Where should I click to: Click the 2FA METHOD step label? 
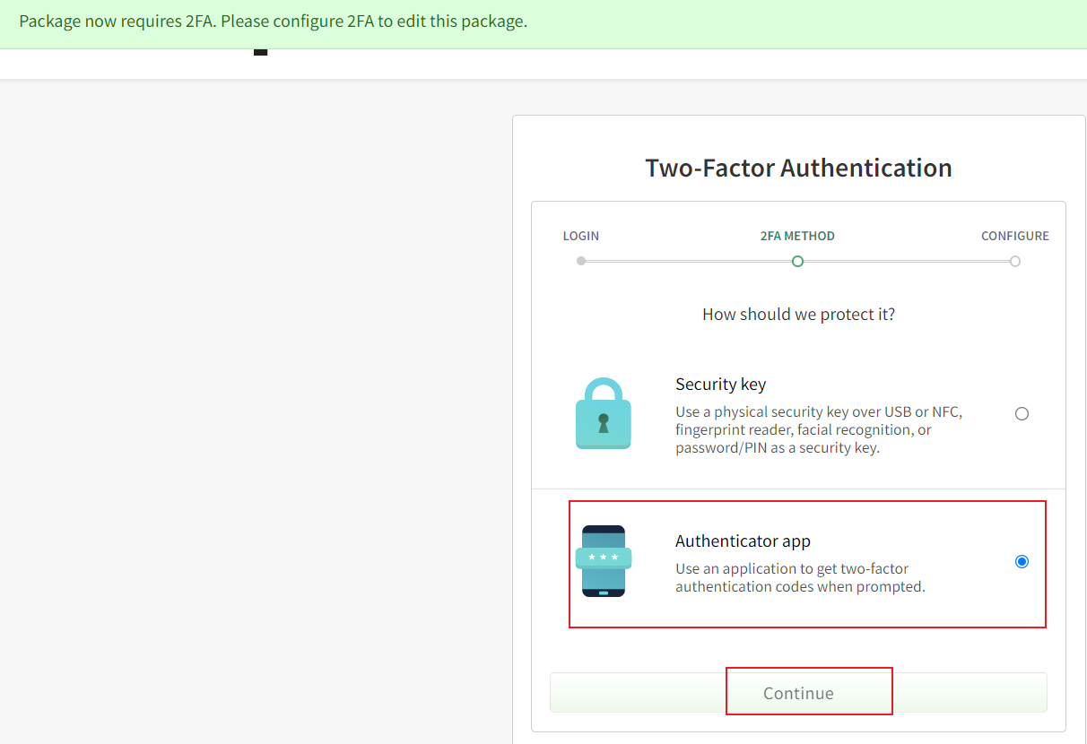797,237
